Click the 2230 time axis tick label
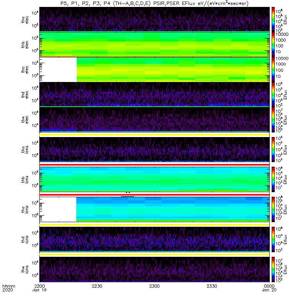The height and width of the screenshot is (308, 289). tap(97, 286)
